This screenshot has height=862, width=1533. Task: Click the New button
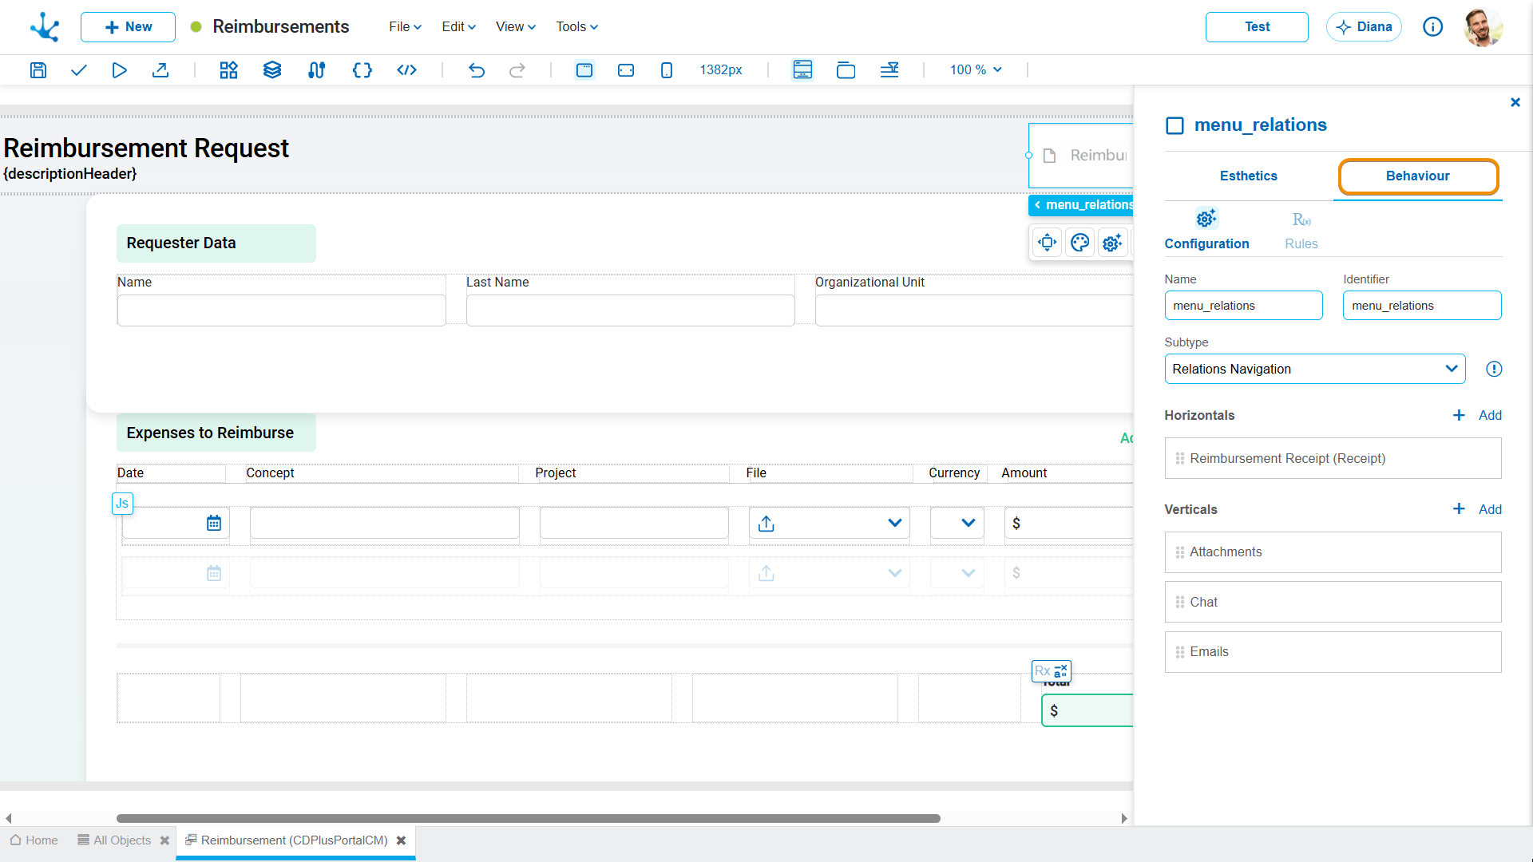click(128, 27)
